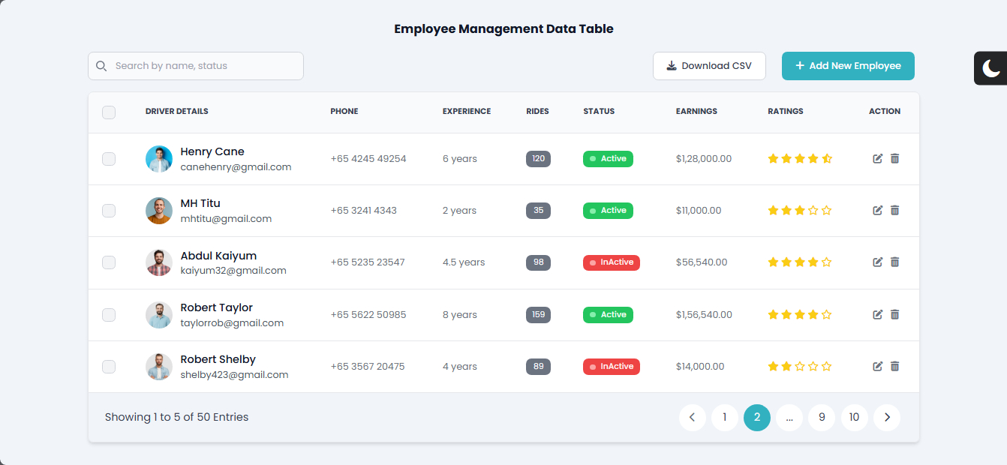
Task: Select Henry Cane's row checkbox
Action: (109, 159)
